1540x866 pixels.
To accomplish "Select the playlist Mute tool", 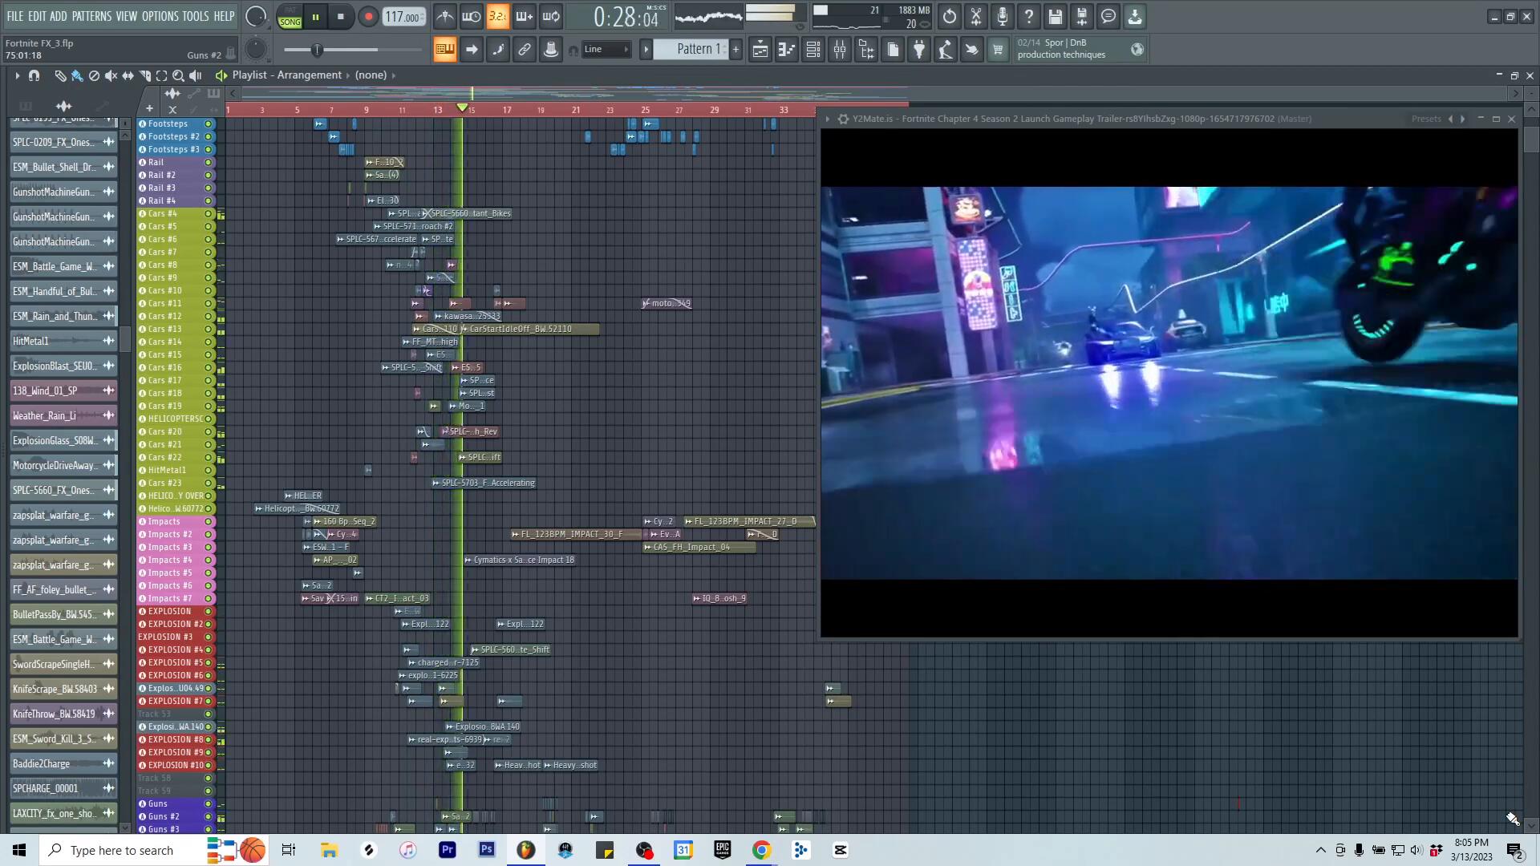I will [111, 75].
